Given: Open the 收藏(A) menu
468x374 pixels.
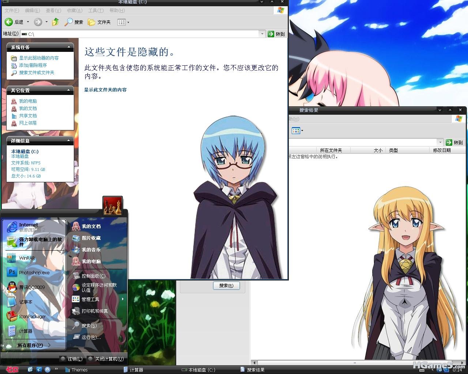Looking at the screenshot, I should [x=75, y=11].
